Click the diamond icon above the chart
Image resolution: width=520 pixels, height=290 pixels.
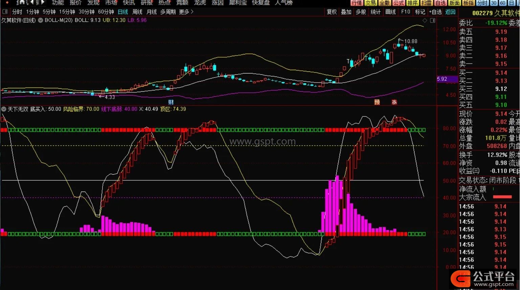(x=425, y=21)
